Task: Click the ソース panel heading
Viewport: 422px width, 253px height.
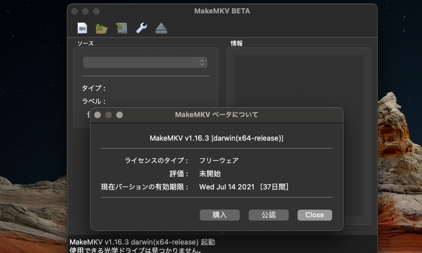Action: 86,43
